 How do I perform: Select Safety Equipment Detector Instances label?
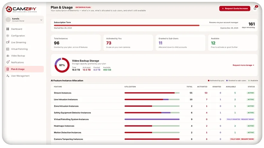(72, 113)
